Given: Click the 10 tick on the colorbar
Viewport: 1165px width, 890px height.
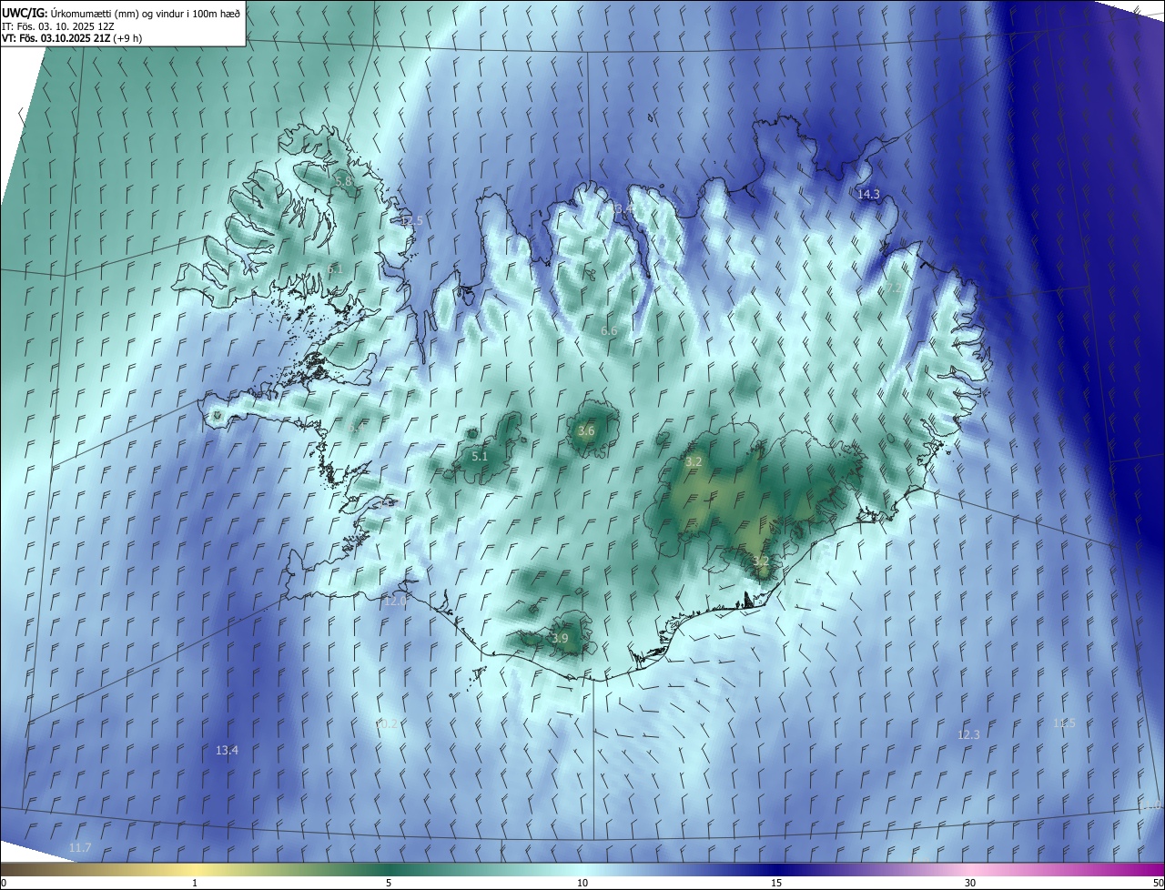Looking at the screenshot, I should tap(582, 883).
